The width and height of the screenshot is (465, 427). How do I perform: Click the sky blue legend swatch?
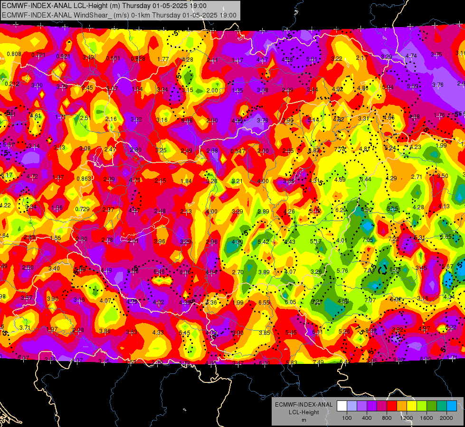pyautogui.click(x=452, y=406)
